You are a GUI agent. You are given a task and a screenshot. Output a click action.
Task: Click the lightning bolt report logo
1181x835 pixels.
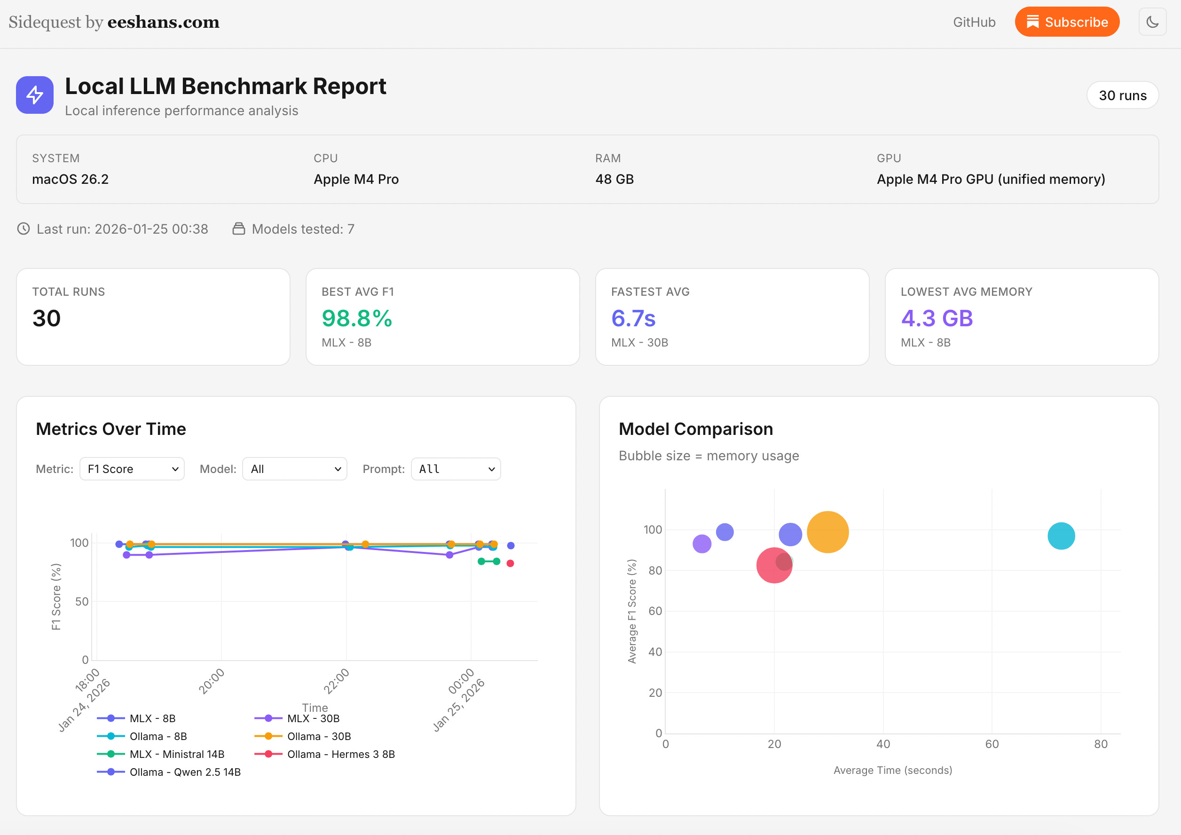click(x=34, y=95)
